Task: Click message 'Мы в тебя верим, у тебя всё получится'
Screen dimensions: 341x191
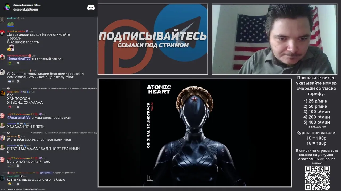Action: click(39, 139)
